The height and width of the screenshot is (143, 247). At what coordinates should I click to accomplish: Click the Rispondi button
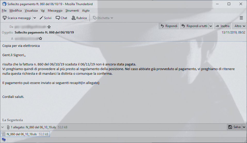click(x=169, y=26)
